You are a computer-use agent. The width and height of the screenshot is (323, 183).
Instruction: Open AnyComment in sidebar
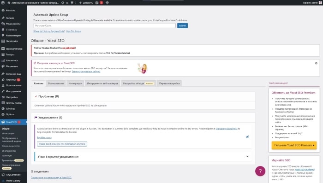pos(13,175)
